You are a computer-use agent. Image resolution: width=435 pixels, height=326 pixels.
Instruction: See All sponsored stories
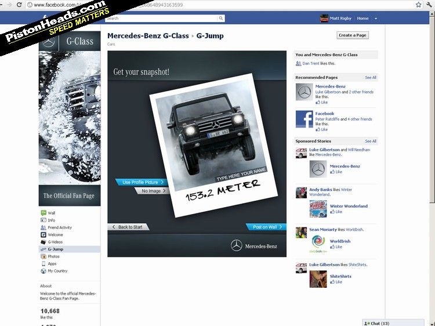[x=371, y=141]
